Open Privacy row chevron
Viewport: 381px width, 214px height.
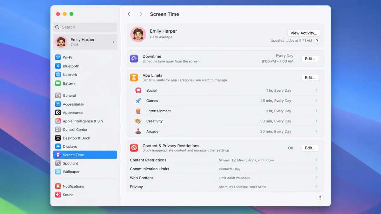click(x=317, y=186)
